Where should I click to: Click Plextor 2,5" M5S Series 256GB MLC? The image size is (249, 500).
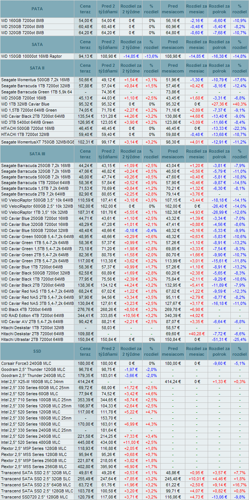tap(34, 467)
